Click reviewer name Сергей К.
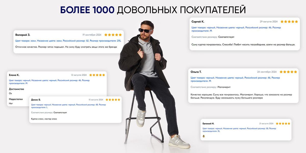 pos(198,22)
